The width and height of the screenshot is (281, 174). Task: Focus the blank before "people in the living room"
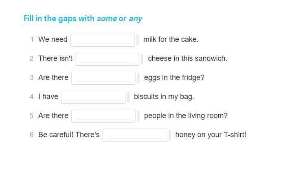(103, 116)
